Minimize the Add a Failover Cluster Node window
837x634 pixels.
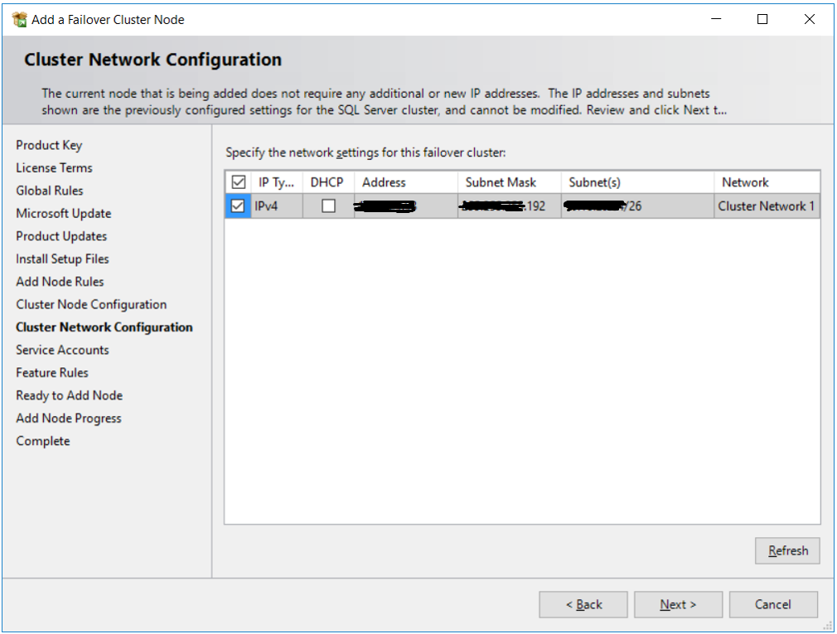pos(716,19)
